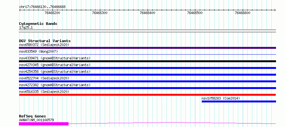Click the magenta AANAT intron line

point(172,123)
